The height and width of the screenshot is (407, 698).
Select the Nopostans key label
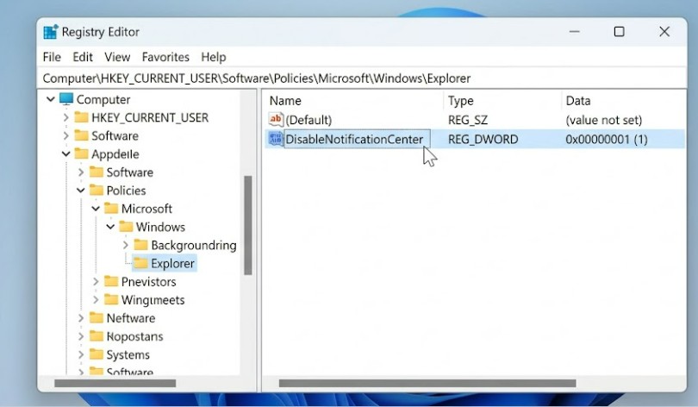tap(135, 336)
